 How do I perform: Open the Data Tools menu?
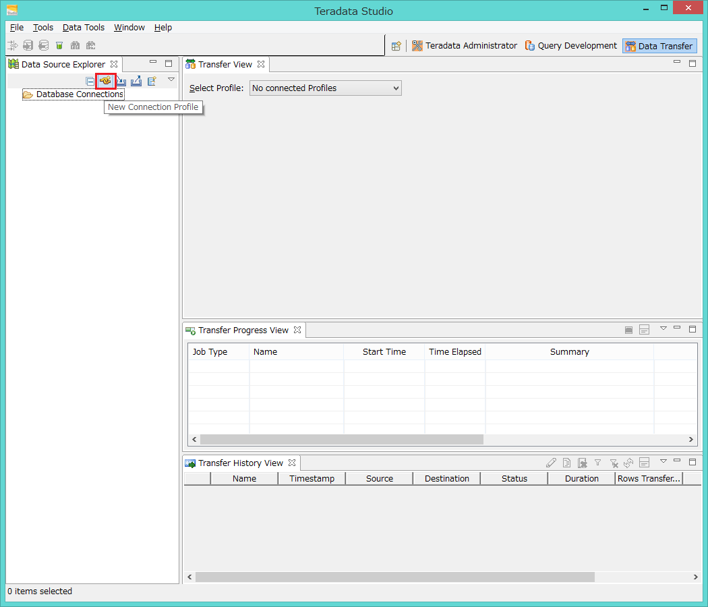pos(84,28)
